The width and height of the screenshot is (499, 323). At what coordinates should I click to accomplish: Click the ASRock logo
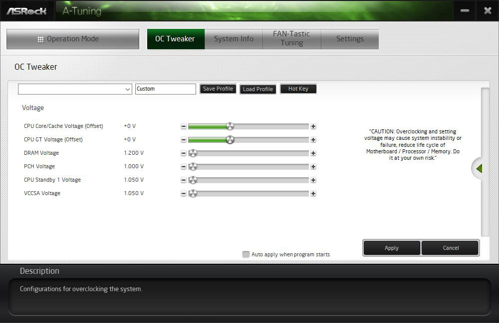tap(27, 11)
